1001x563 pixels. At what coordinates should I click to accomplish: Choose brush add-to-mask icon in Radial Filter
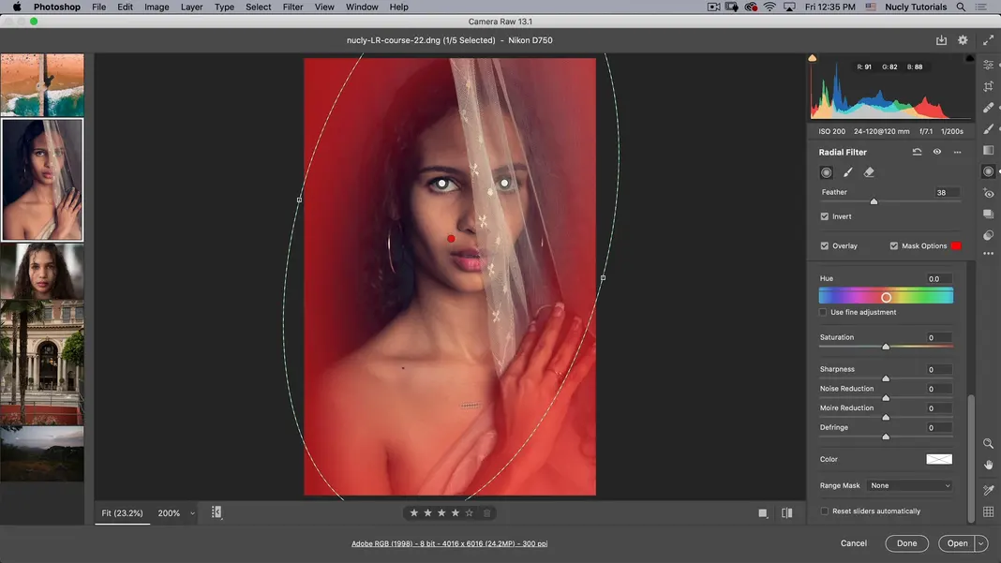coord(848,172)
